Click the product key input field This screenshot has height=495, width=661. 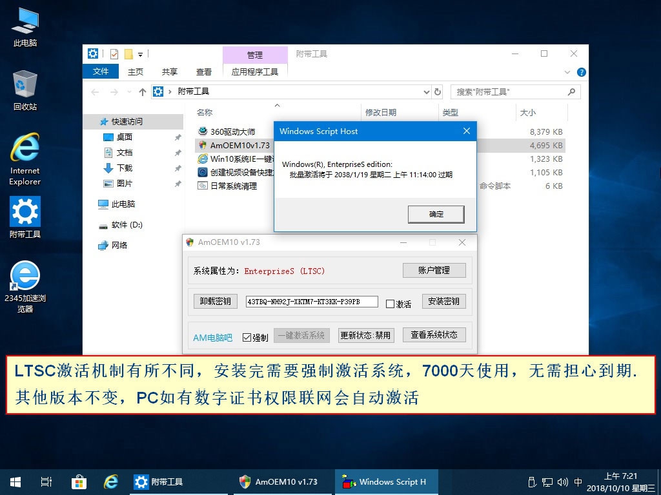[x=312, y=302]
